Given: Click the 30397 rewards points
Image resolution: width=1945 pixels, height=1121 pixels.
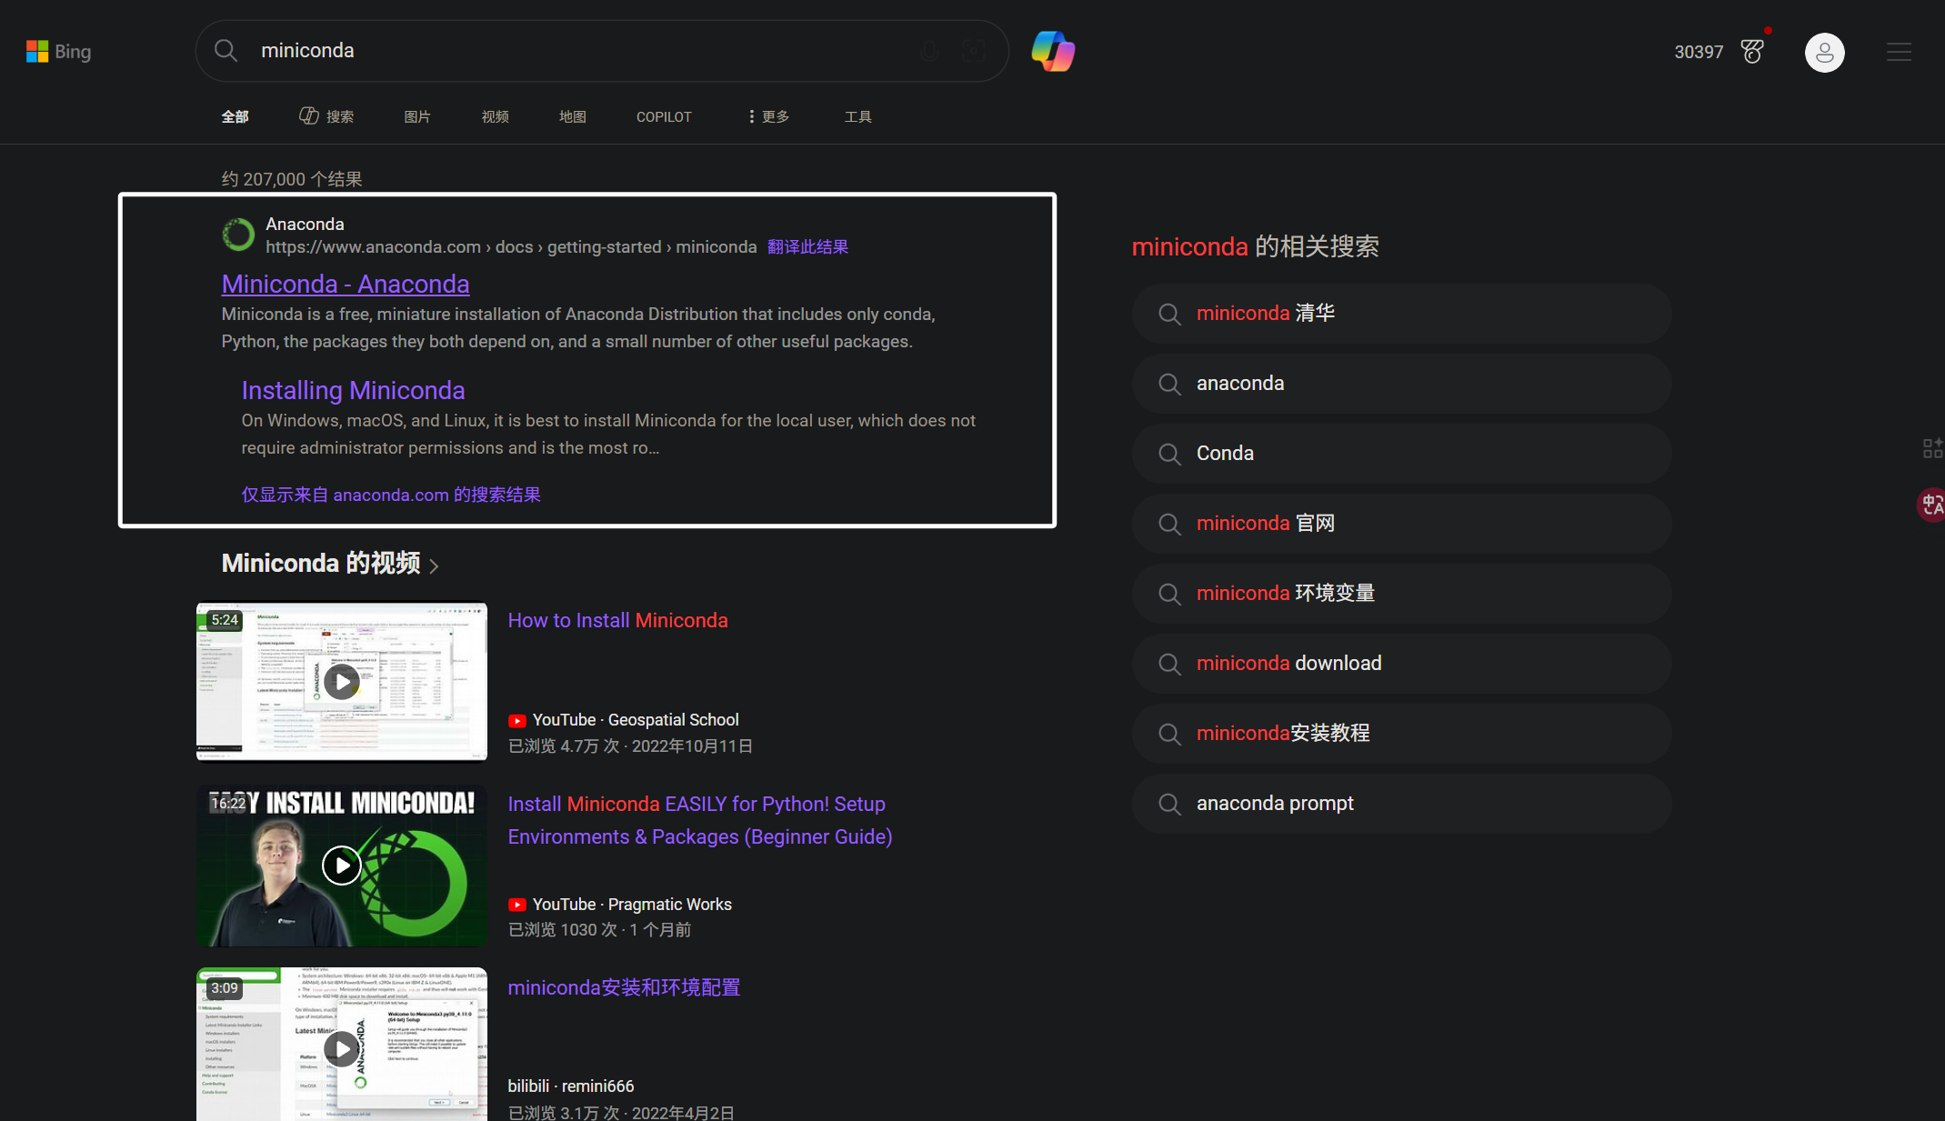Looking at the screenshot, I should tap(1699, 53).
